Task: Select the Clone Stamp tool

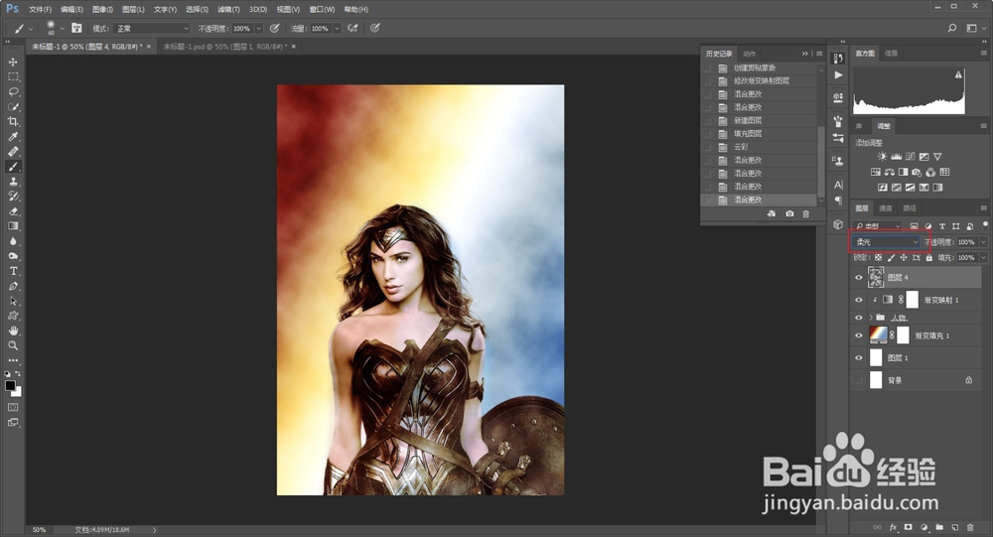Action: point(13,182)
